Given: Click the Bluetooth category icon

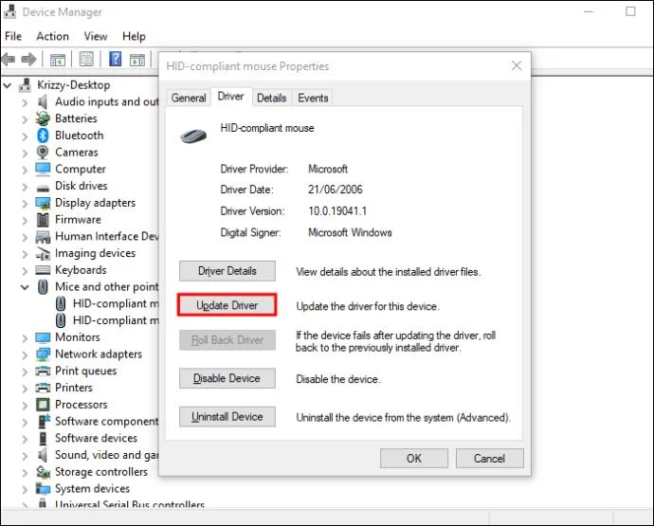Looking at the screenshot, I should [43, 136].
